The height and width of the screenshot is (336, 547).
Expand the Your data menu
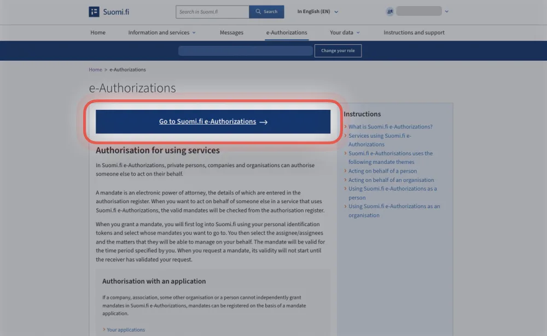pos(345,32)
